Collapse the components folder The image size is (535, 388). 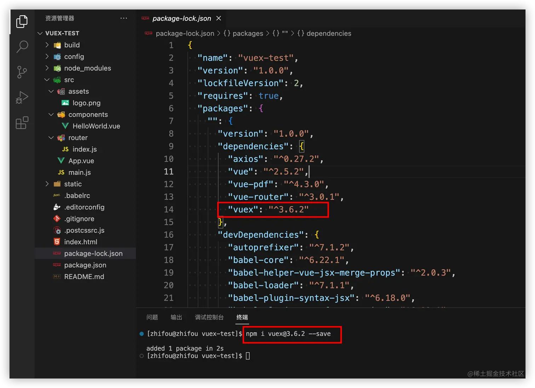(x=51, y=114)
